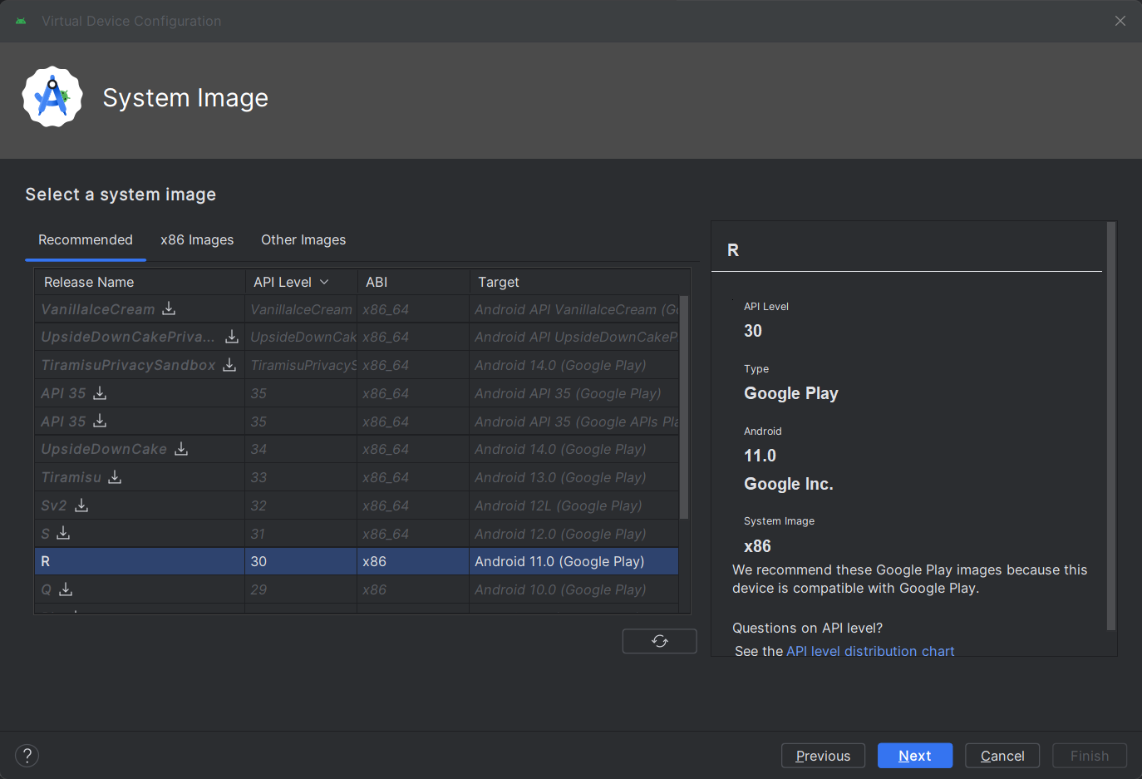Click the Sv2 release name

(x=54, y=505)
